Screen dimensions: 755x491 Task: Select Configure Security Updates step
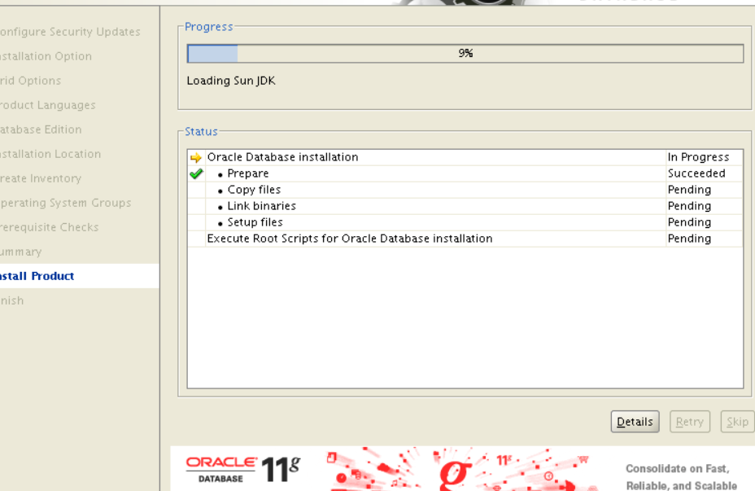pyautogui.click(x=70, y=32)
